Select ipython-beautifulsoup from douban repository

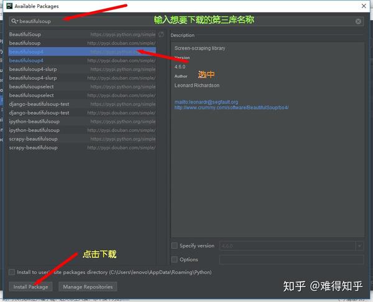tap(82, 130)
